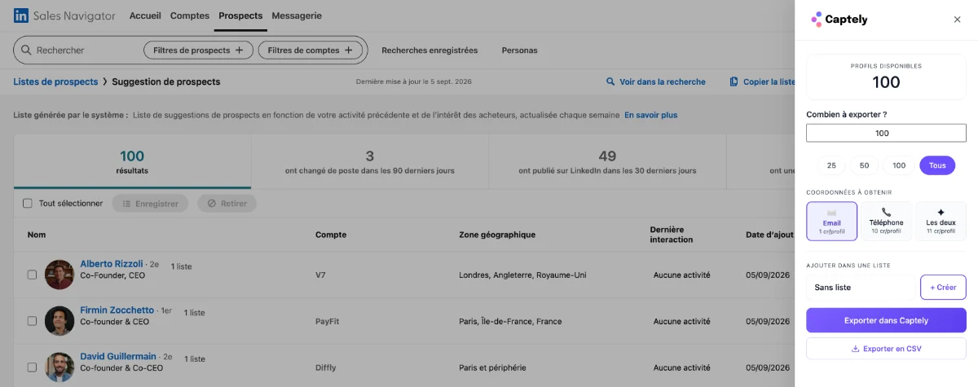Click Paris, Île-de-France, France cell
Screen dimensions: 978x387
tap(510, 322)
